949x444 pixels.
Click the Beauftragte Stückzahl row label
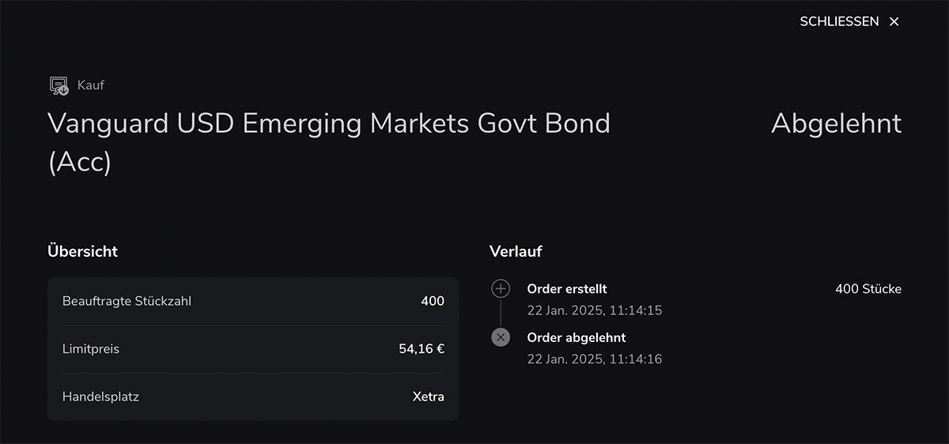pos(127,301)
